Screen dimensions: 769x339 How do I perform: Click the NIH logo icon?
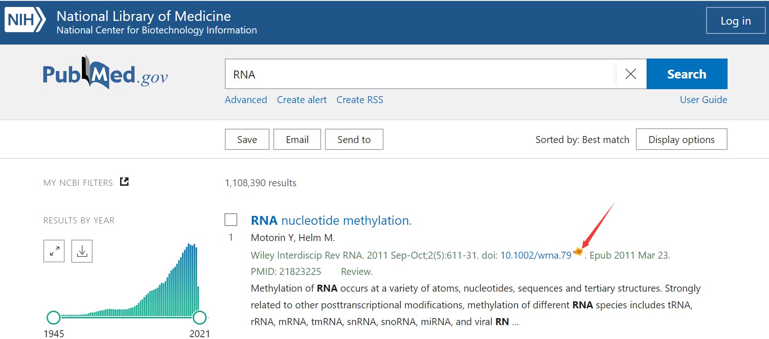click(x=25, y=20)
